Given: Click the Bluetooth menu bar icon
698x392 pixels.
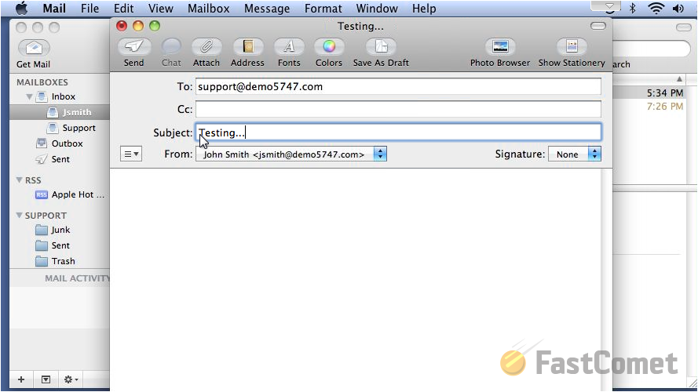Looking at the screenshot, I should tap(633, 9).
